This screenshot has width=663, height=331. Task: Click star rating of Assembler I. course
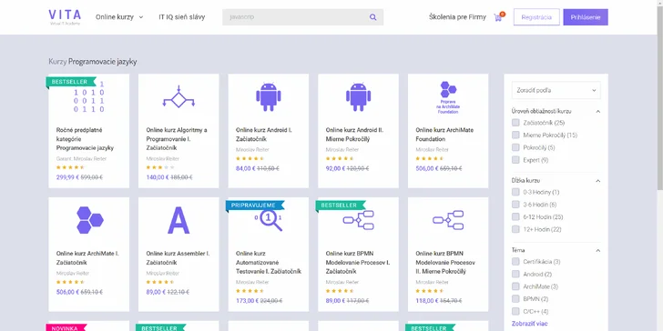160,282
